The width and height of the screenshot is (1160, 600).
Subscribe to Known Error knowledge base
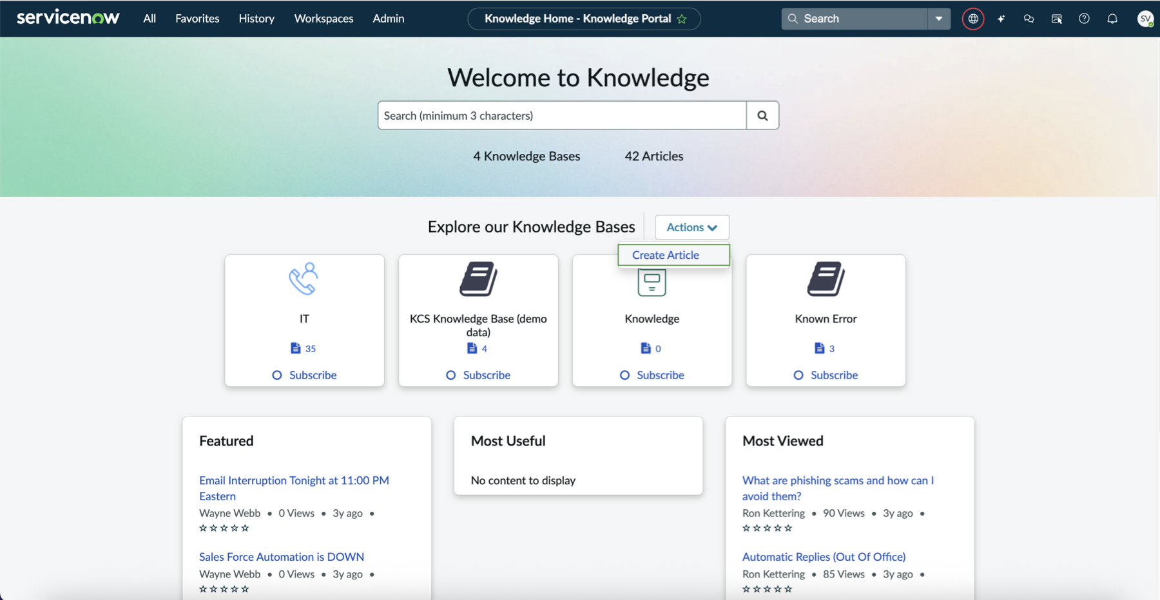[826, 375]
